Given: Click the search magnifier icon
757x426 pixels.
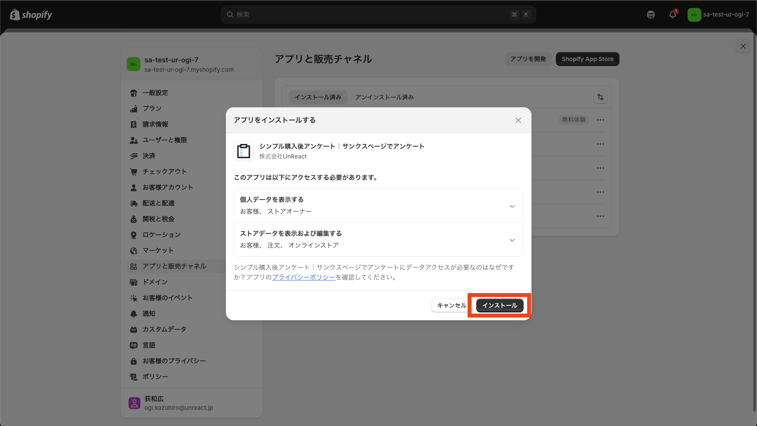Looking at the screenshot, I should [x=230, y=15].
